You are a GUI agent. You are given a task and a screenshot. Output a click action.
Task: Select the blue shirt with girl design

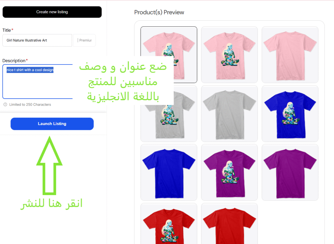290,114
